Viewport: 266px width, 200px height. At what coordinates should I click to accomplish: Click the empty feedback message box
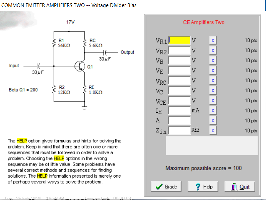(x=212, y=145)
